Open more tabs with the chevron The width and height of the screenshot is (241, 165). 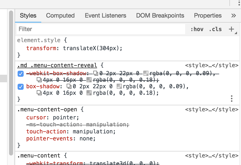tap(234, 16)
